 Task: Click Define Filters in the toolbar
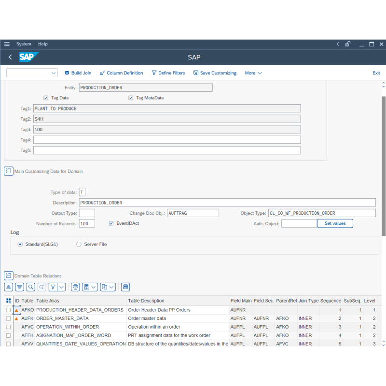pyautogui.click(x=168, y=73)
